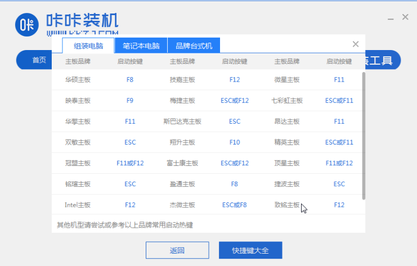Close the 咔咔装机 main window
This screenshot has width=417, height=266.
coord(405,18)
